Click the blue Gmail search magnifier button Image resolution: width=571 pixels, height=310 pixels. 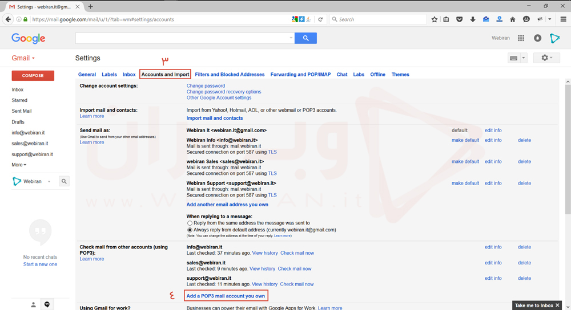coord(306,38)
